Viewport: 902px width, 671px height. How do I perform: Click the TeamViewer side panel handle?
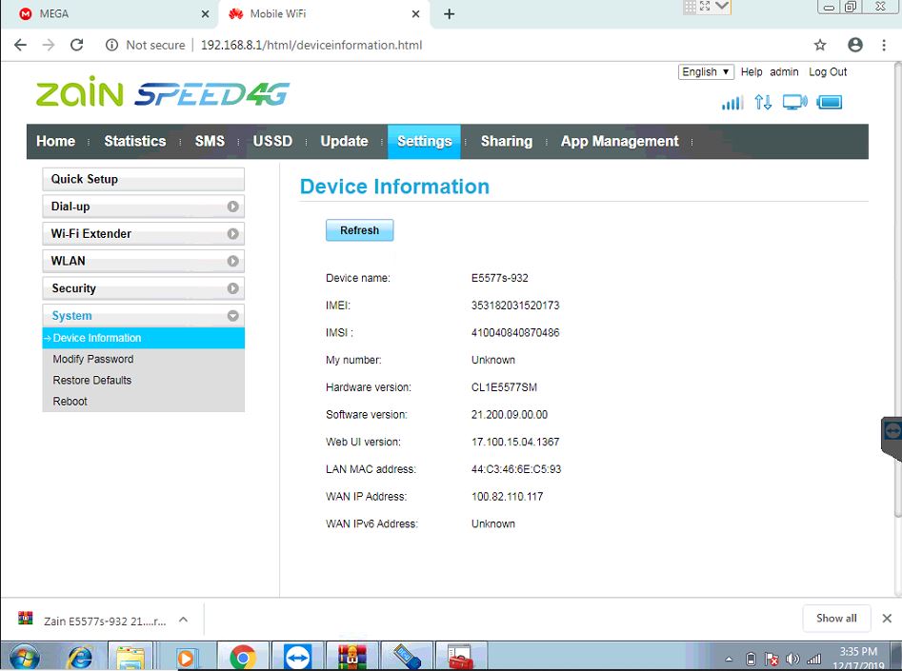coord(892,437)
